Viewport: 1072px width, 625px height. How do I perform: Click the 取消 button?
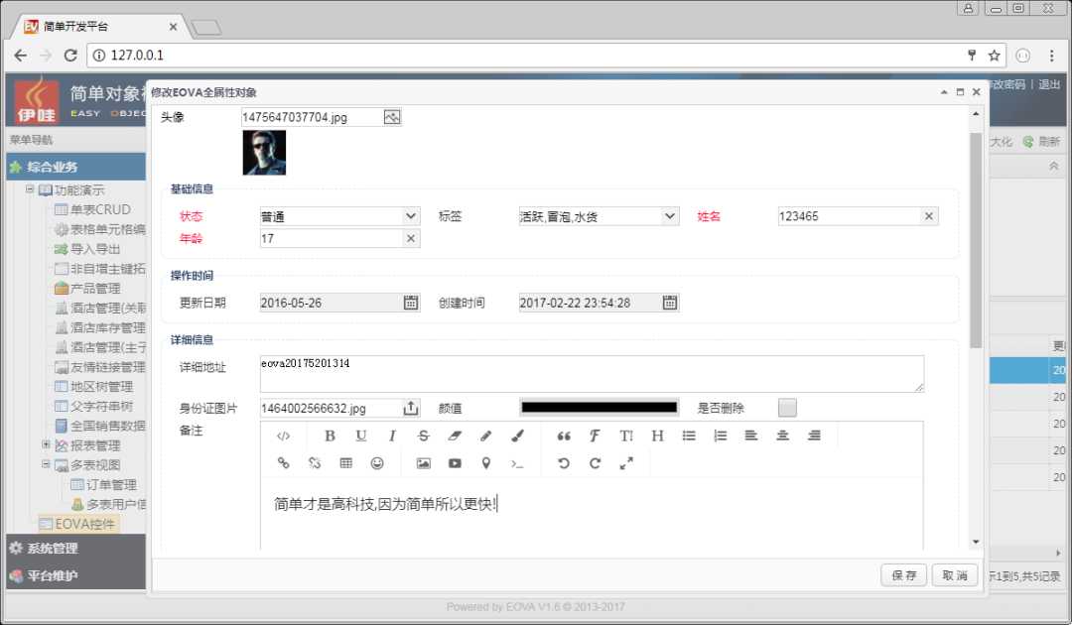click(954, 575)
